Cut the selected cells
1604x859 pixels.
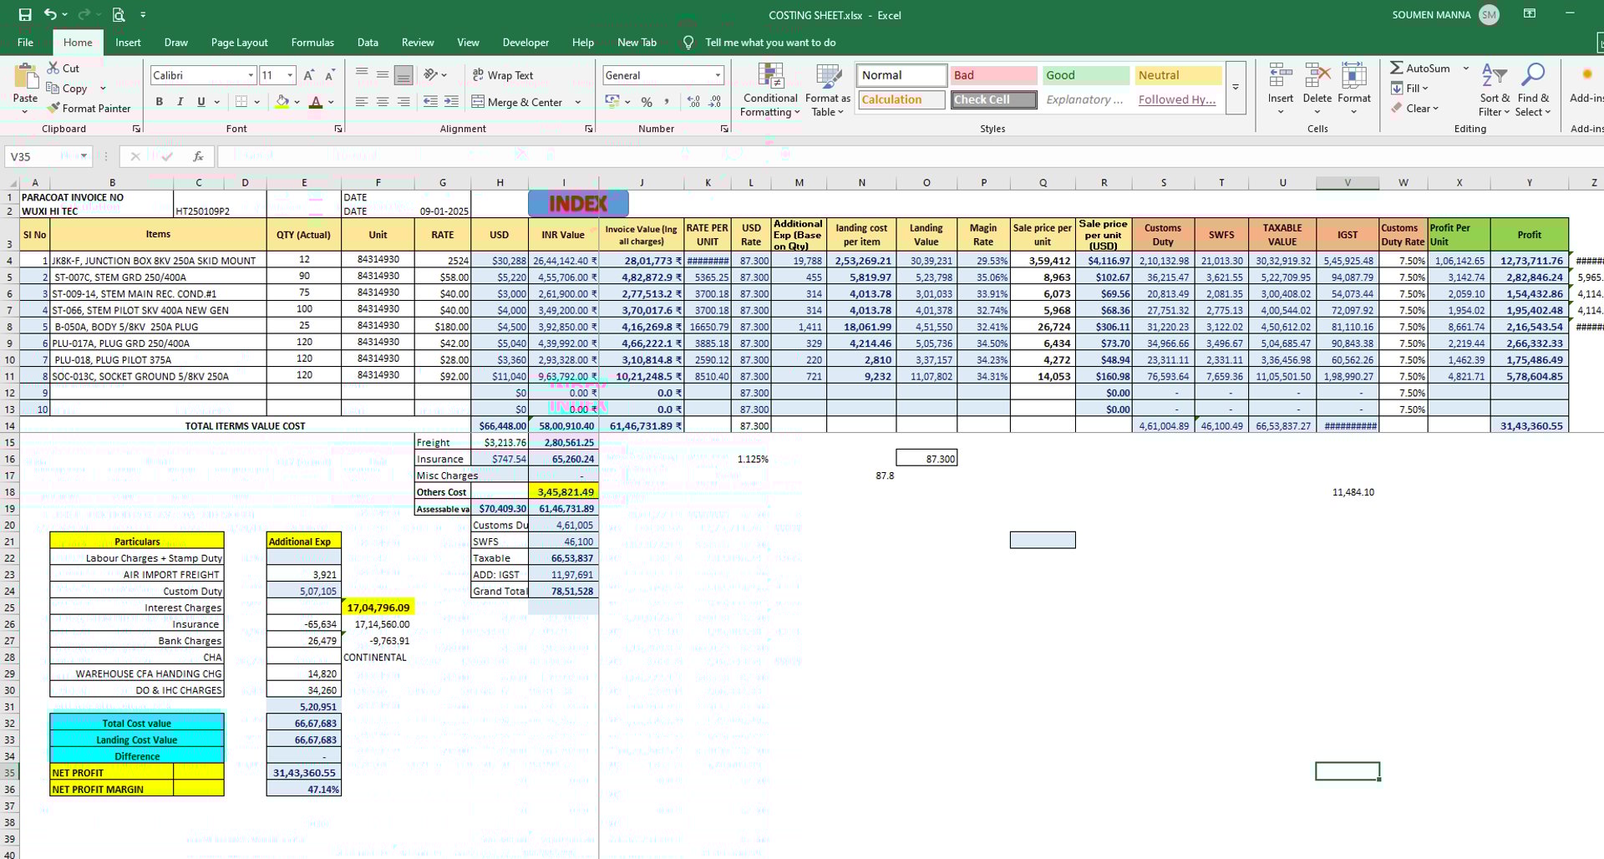[63, 68]
